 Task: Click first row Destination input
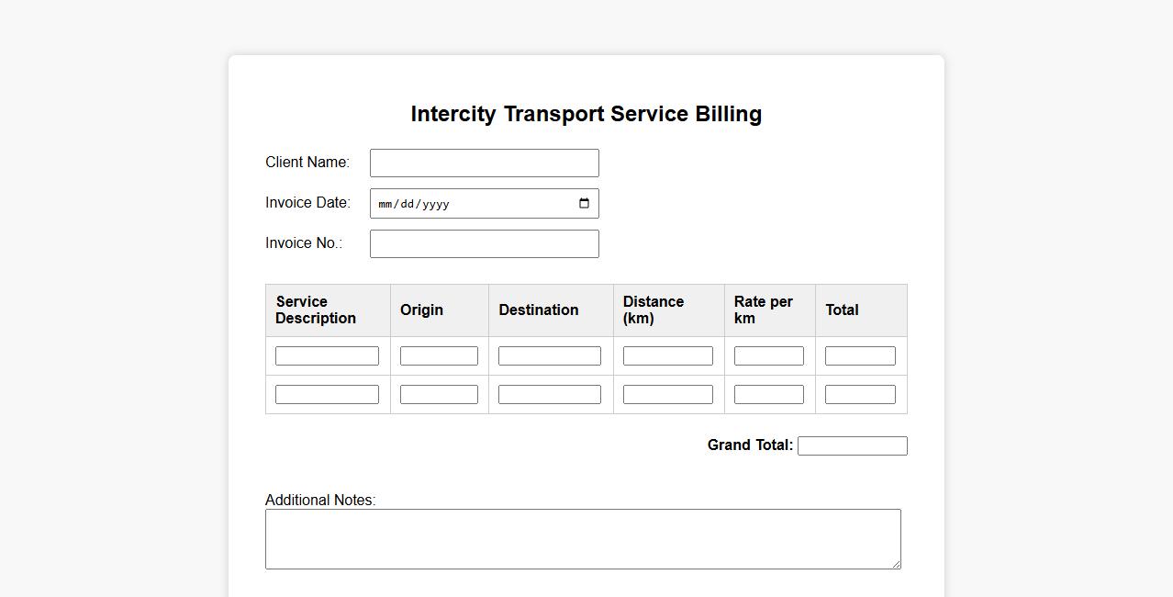click(x=549, y=356)
